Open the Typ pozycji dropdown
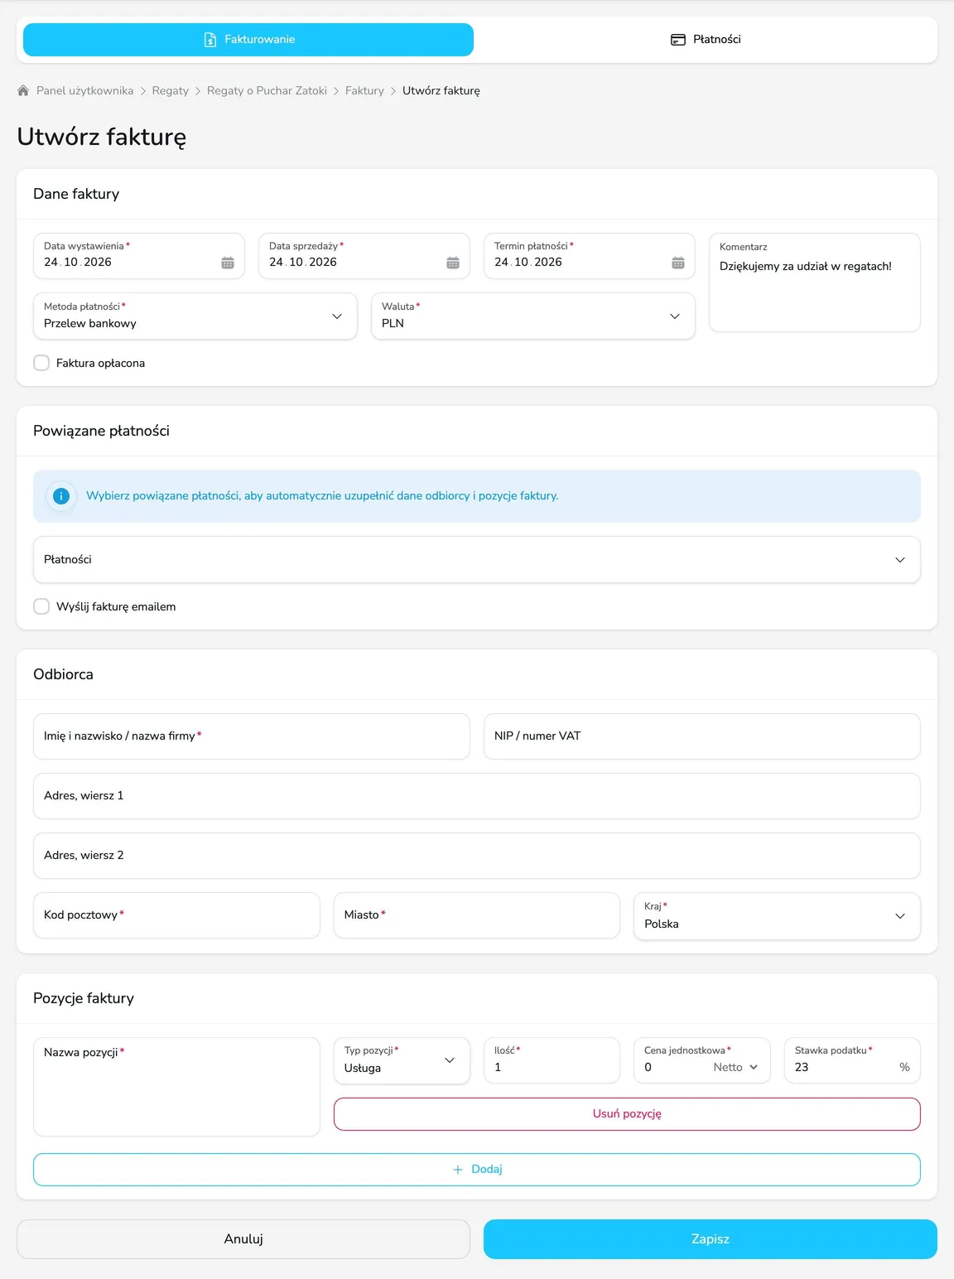The height and width of the screenshot is (1279, 954). point(402,1060)
